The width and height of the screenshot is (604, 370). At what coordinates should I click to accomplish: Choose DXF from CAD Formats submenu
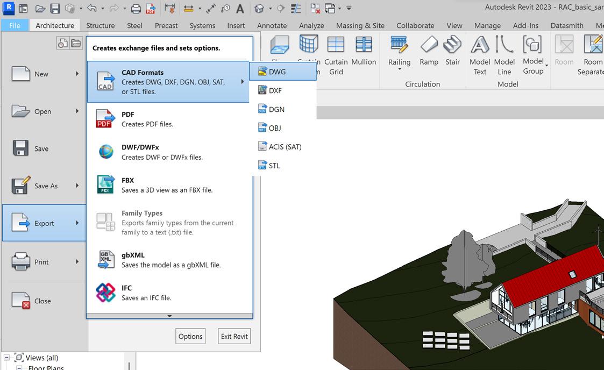point(283,90)
